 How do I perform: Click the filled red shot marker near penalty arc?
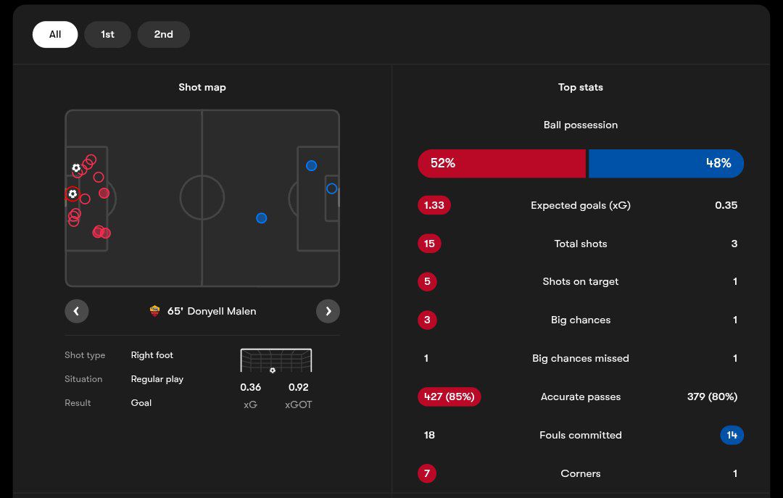point(104,194)
